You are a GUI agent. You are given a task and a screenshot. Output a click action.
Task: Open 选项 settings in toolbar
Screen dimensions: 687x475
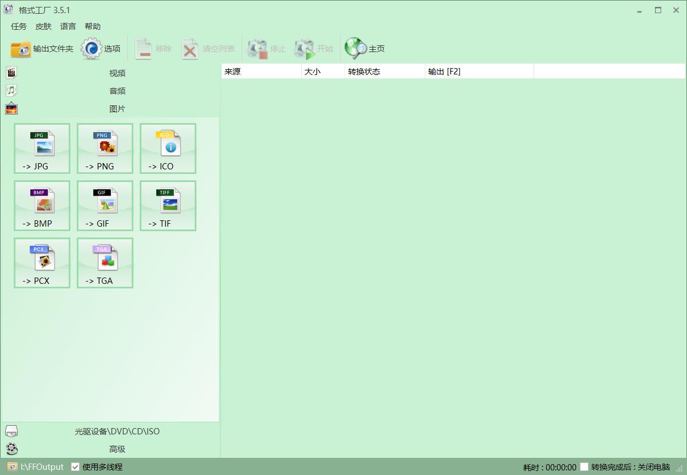click(101, 49)
